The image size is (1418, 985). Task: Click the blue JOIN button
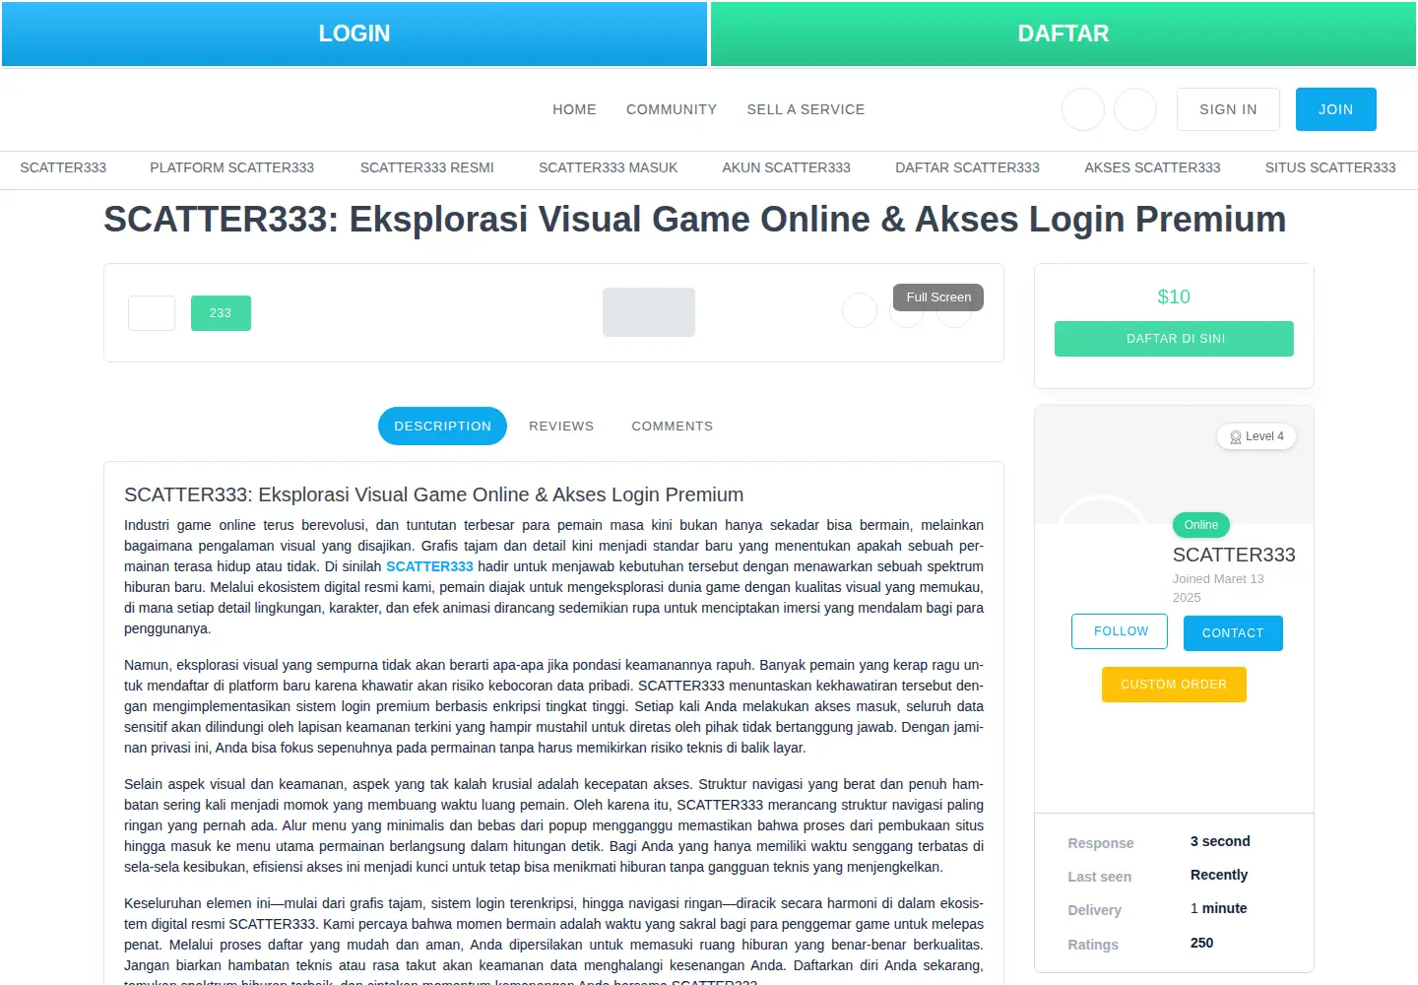coord(1335,109)
